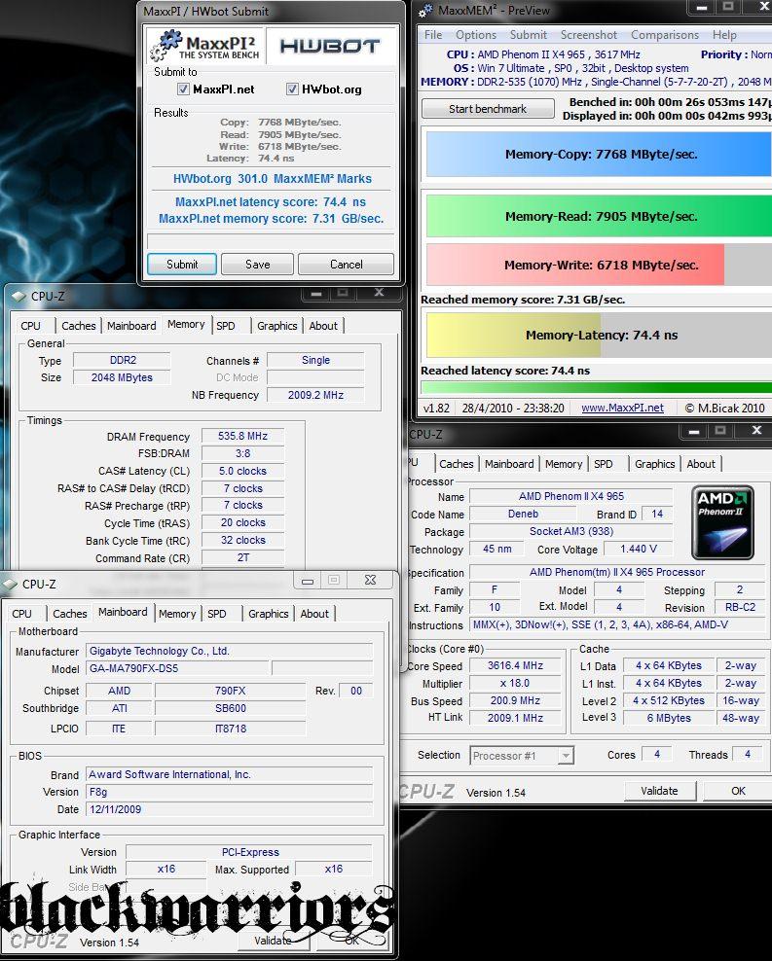
Task: Click the Memory-Copy blue result bar
Action: click(x=599, y=155)
